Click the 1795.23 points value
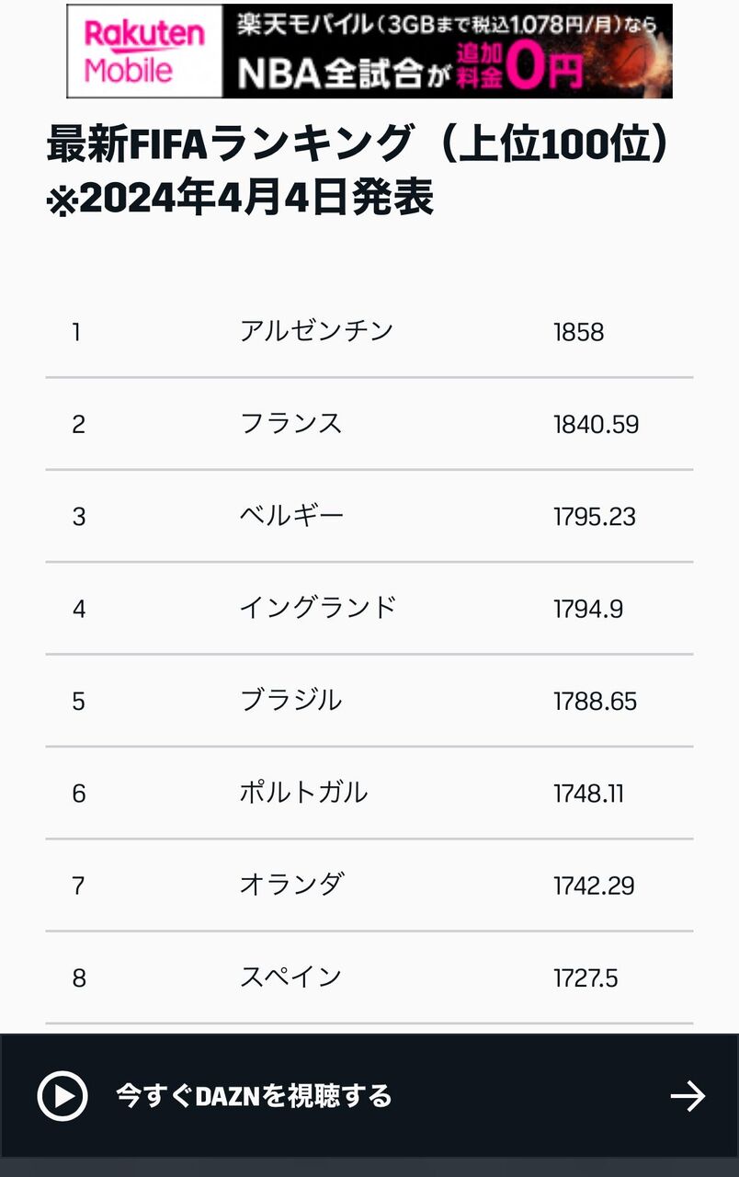739x1177 pixels. pos(594,516)
